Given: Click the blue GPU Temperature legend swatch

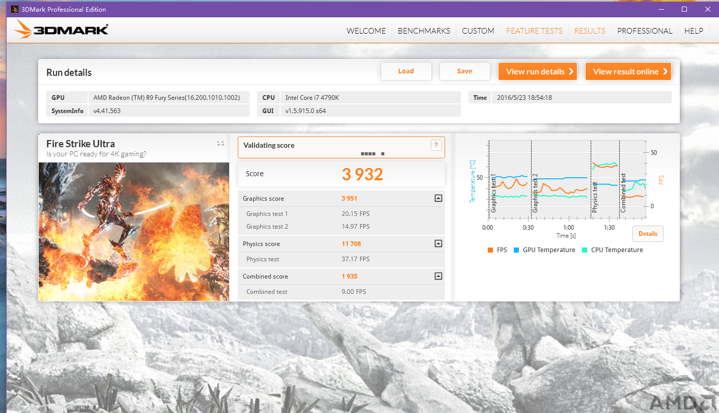Looking at the screenshot, I should point(516,250).
